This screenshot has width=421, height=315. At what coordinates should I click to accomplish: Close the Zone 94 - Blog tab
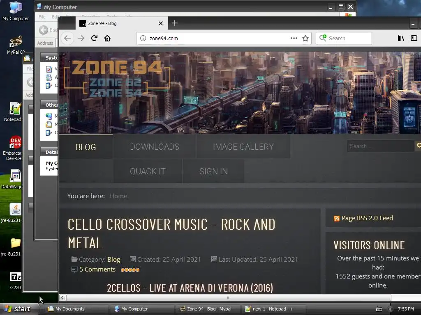tap(161, 23)
